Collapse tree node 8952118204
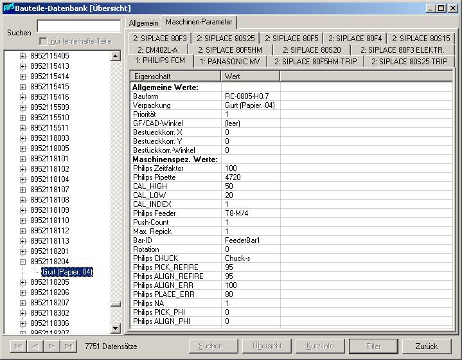Viewport: 462px width, 360px height. click(22, 262)
